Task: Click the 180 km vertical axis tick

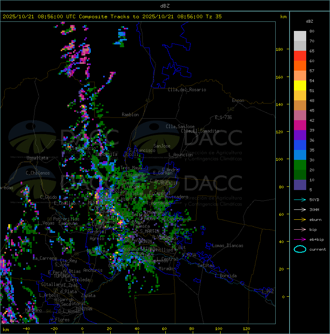Action: [279, 50]
